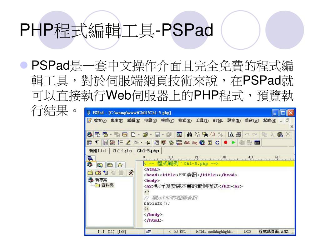The width and height of the screenshot is (320, 240).
Task: Click the phpinfo(); code line
Action: (157, 203)
